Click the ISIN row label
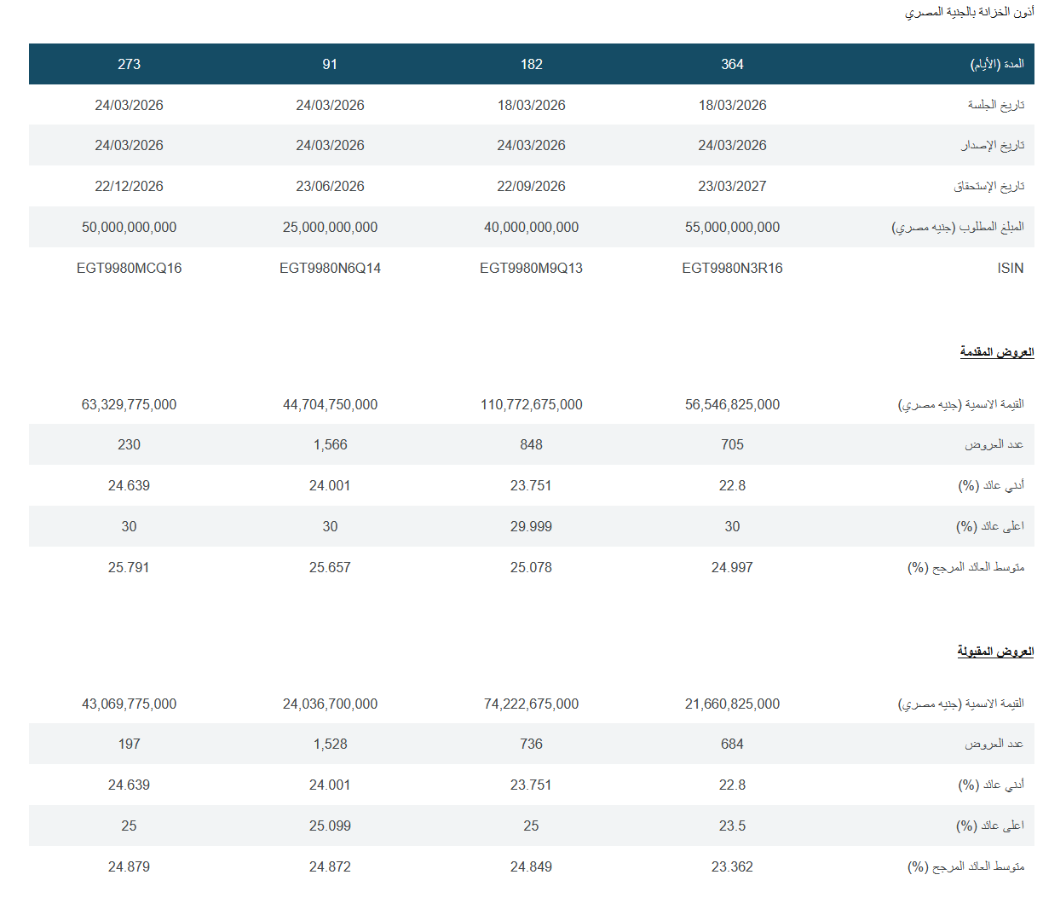Viewport: 1043px width, 898px height. [1010, 268]
